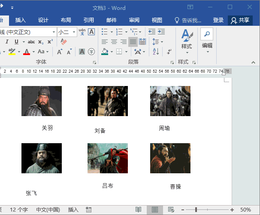
Task: Justify paragraph text
Action: (x=133, y=42)
